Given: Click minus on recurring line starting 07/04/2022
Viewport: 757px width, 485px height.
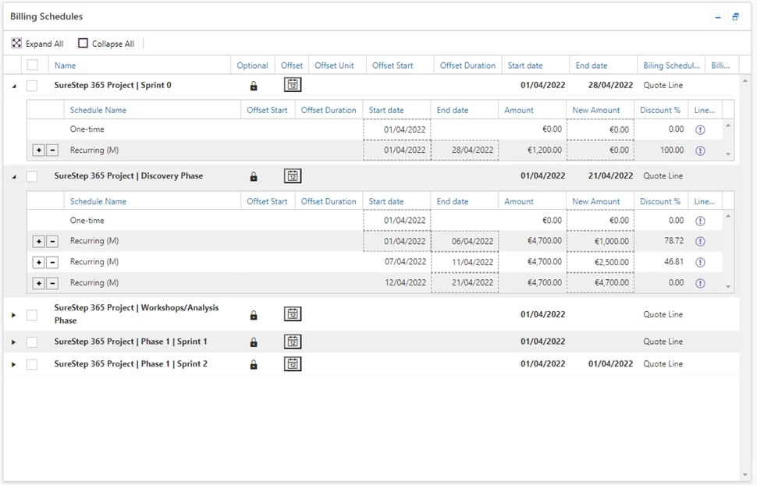Looking at the screenshot, I should pyautogui.click(x=52, y=262).
